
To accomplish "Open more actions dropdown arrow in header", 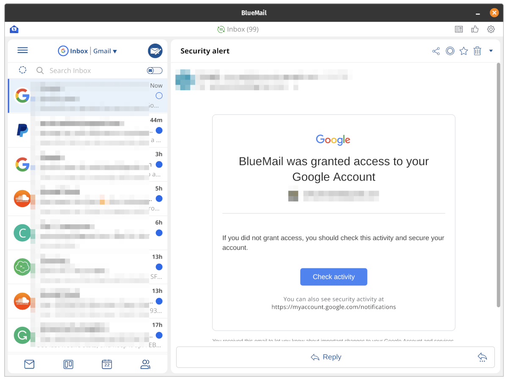I will pos(491,51).
